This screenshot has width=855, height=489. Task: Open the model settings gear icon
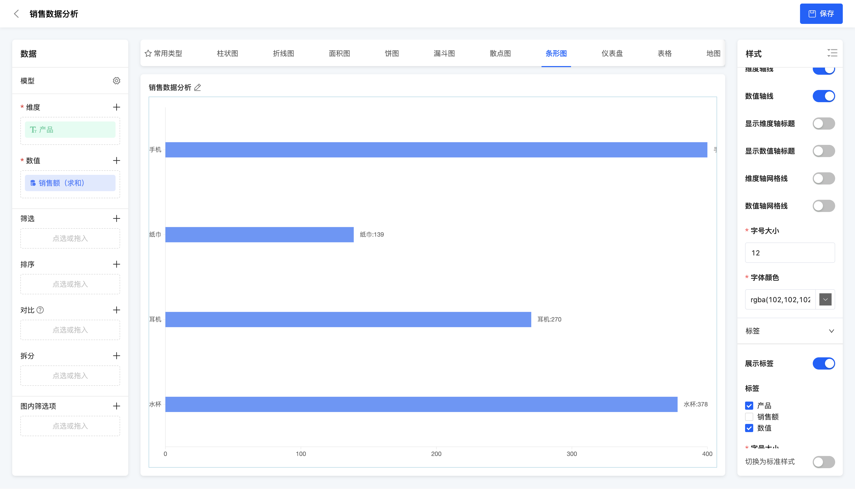pos(116,81)
